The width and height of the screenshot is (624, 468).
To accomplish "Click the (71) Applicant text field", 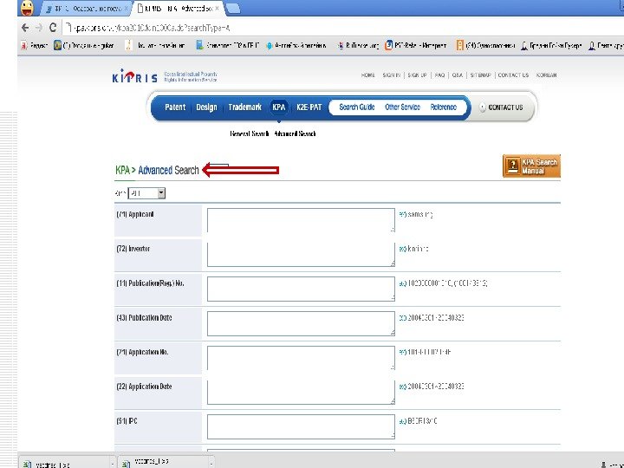I will click(x=301, y=220).
